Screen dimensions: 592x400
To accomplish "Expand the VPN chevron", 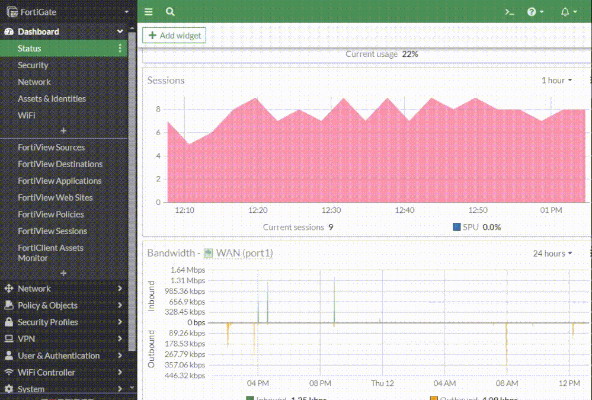I will tap(120, 339).
